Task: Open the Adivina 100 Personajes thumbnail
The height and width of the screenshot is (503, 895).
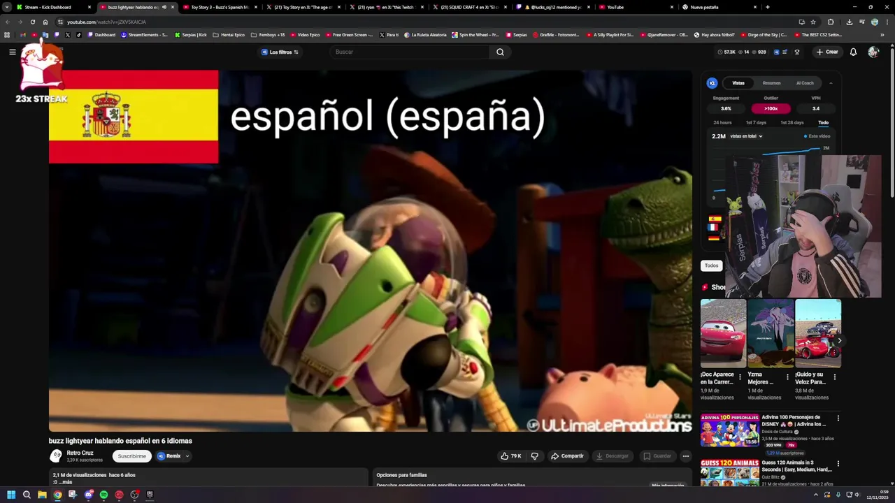Action: [730, 430]
